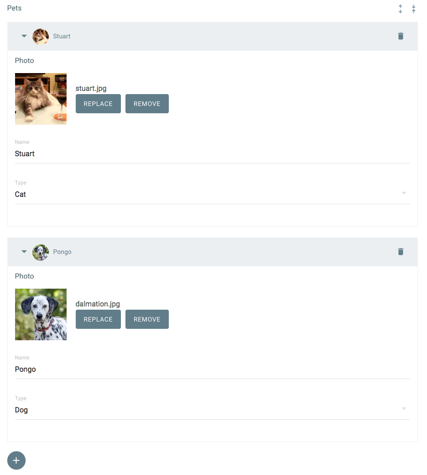Viewport: 427px width, 475px height.
Task: Remove the stuart.jpg photo
Action: (x=147, y=104)
